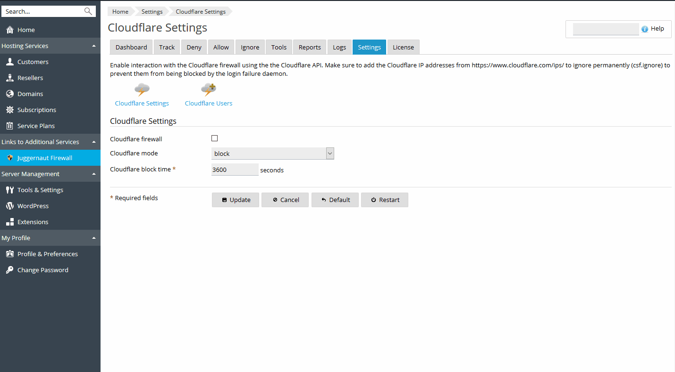Click the Subscriptions gear icon
This screenshot has width=675, height=372.
[x=10, y=110]
